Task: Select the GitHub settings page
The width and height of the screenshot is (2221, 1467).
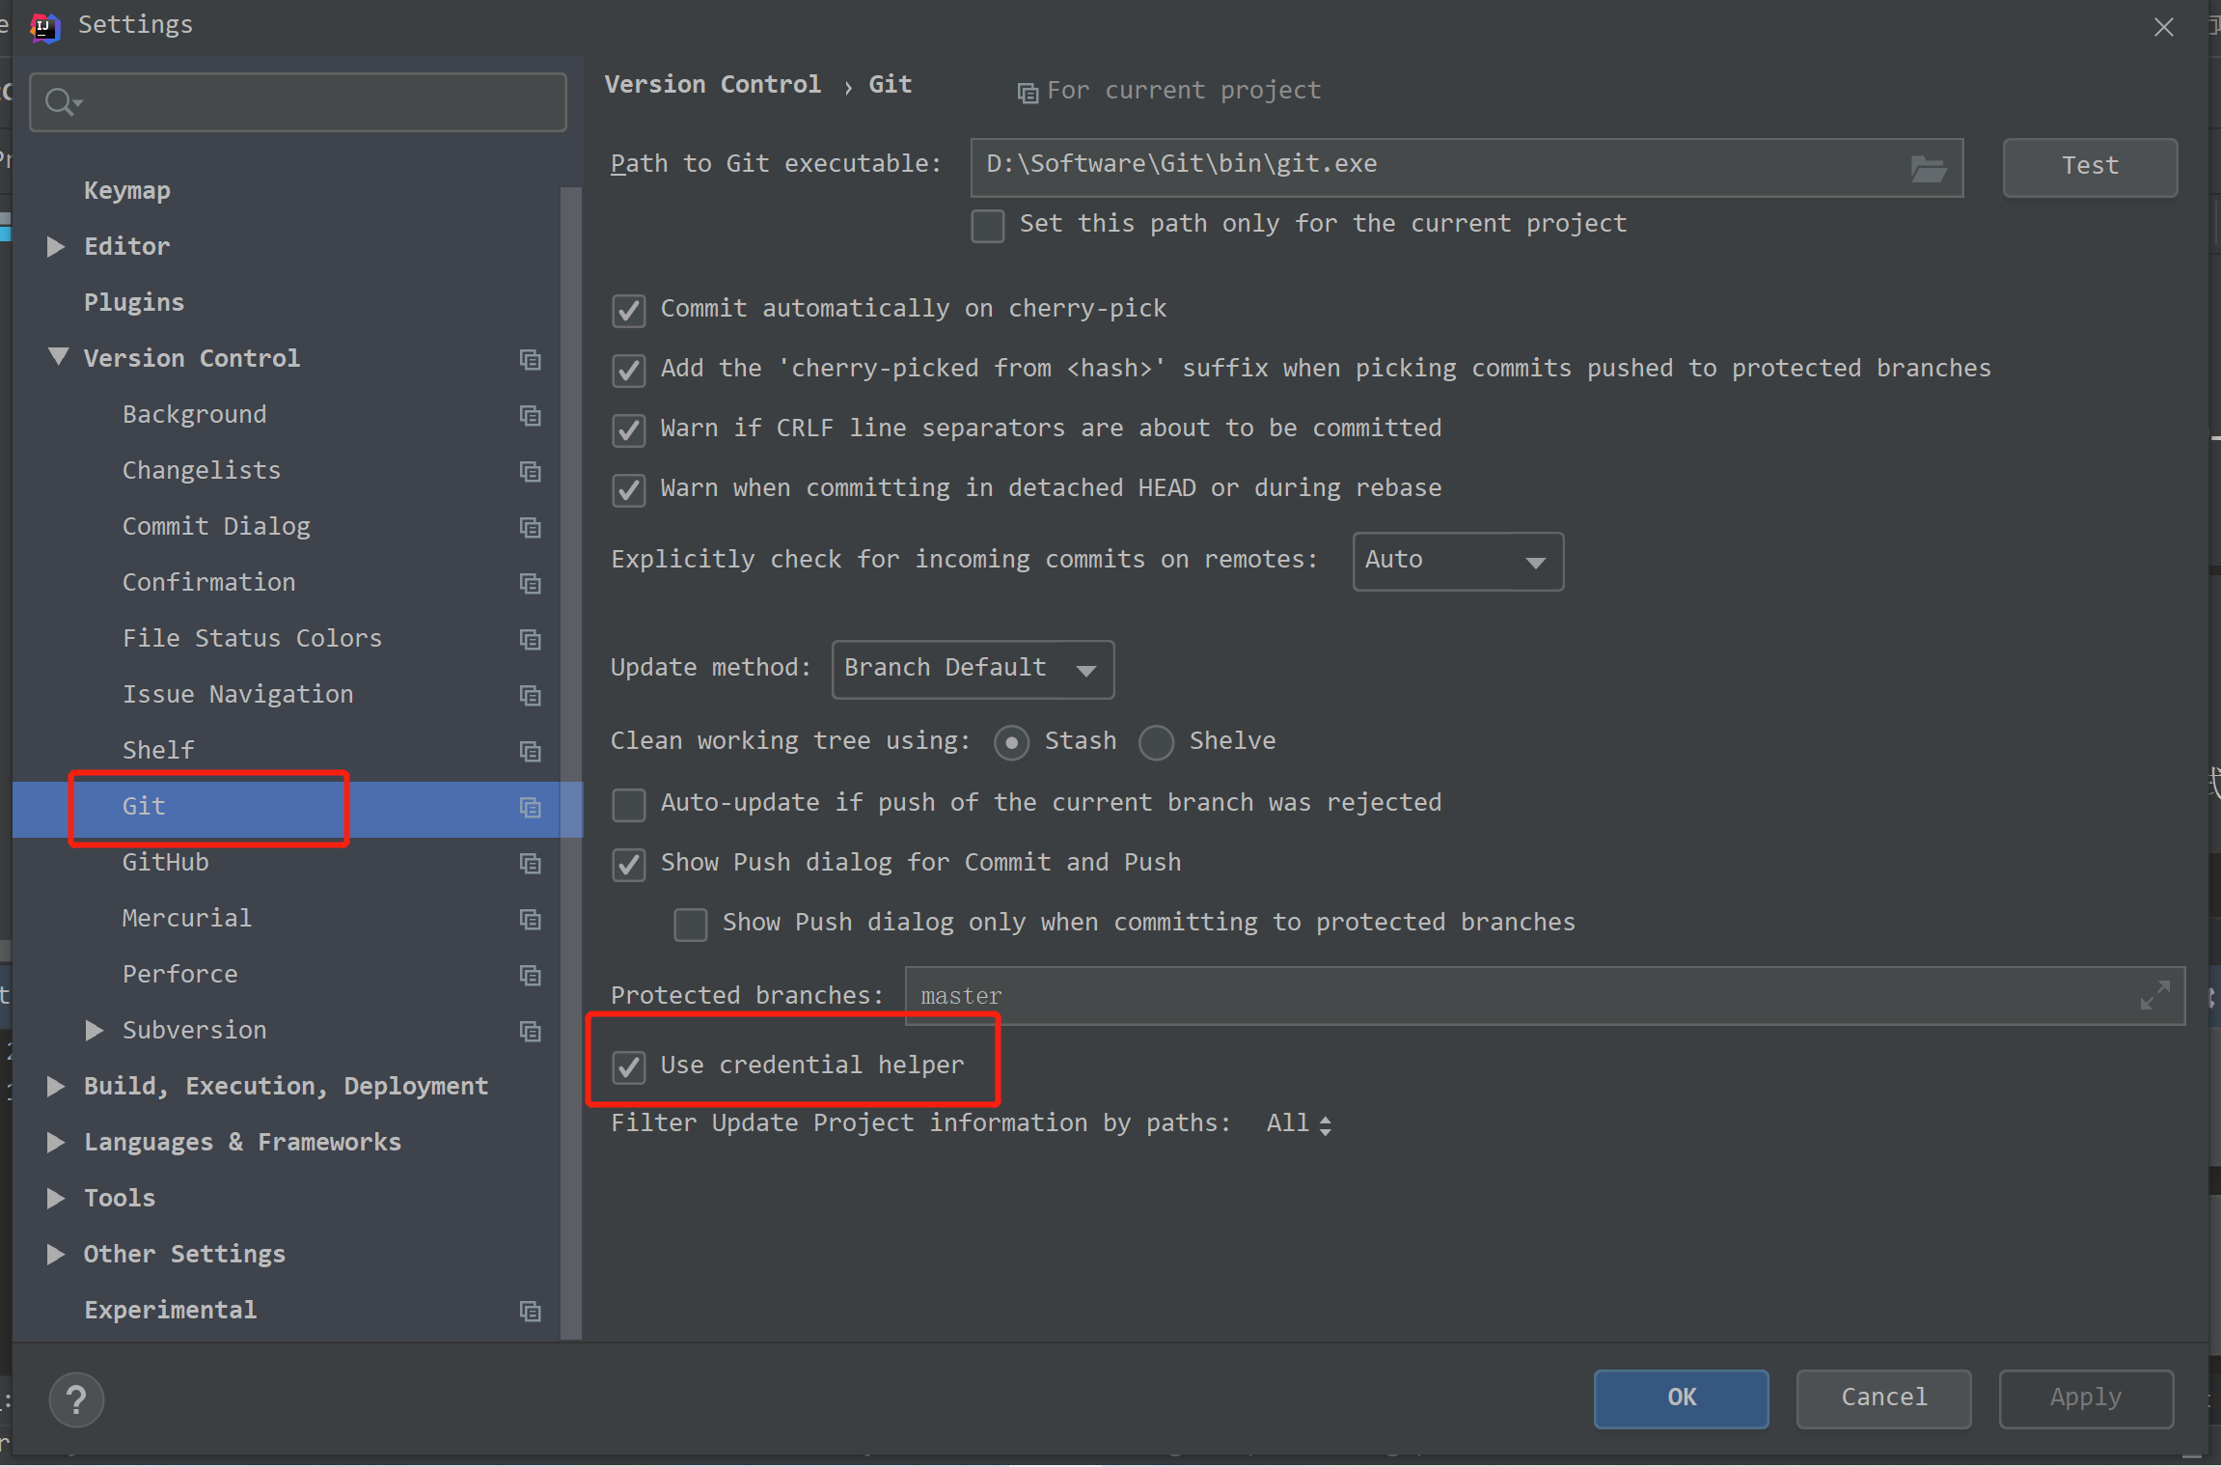Action: (x=165, y=863)
